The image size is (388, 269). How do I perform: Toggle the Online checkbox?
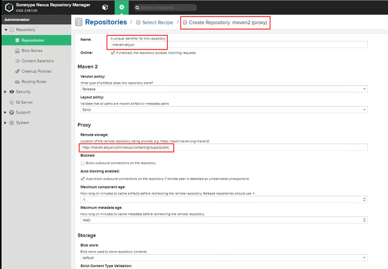pos(113,53)
